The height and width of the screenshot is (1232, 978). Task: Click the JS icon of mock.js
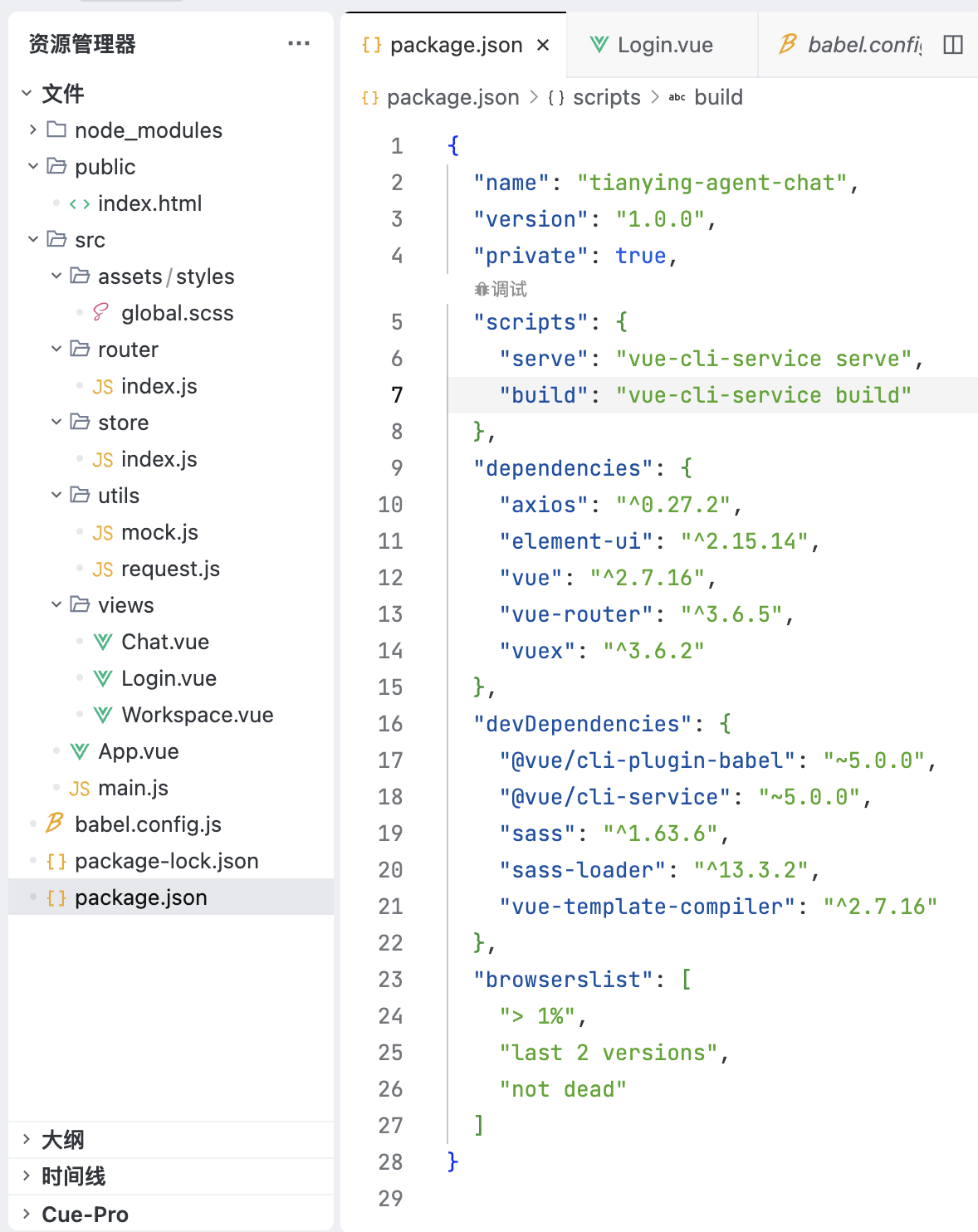coord(103,533)
